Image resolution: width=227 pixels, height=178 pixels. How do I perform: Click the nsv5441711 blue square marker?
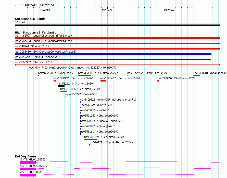pos(89,145)
